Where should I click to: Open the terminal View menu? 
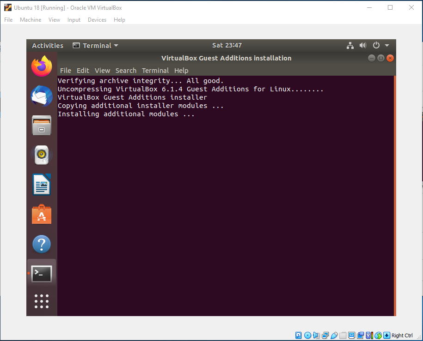coord(102,71)
